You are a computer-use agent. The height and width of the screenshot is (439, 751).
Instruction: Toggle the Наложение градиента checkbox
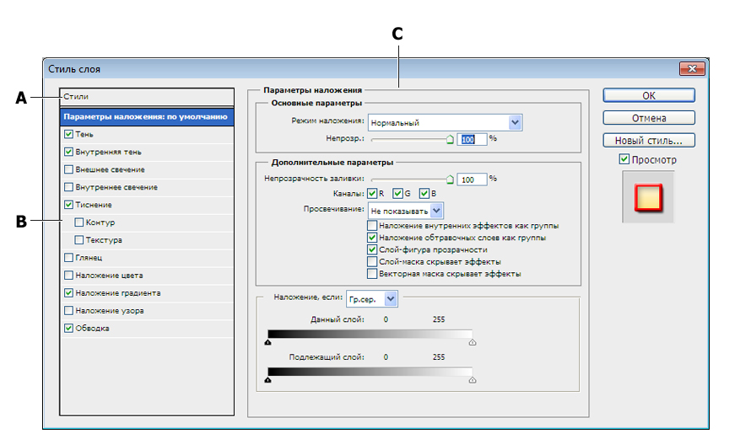point(68,292)
